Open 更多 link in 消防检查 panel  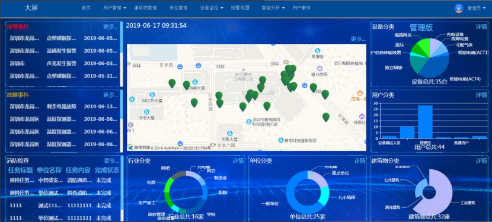click(x=111, y=161)
